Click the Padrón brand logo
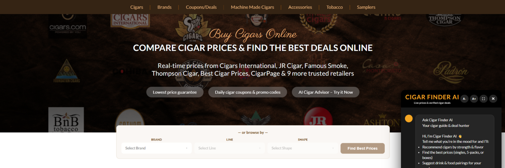 451,70
